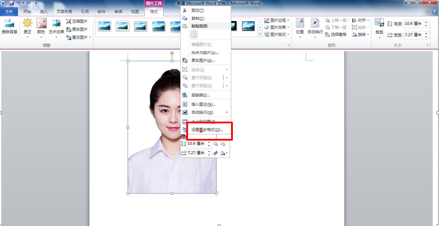The image size is (439, 226).
Task: Switch to the 审阅 tab
Action: click(x=118, y=12)
